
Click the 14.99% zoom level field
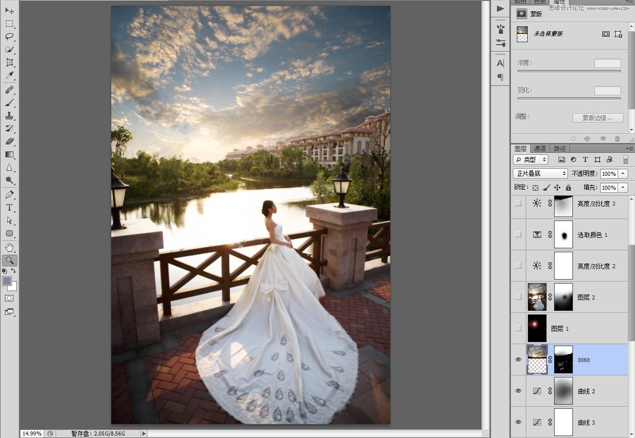32,434
